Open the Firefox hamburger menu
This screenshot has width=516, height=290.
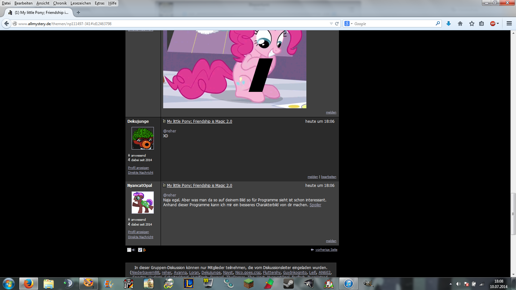pos(509,24)
